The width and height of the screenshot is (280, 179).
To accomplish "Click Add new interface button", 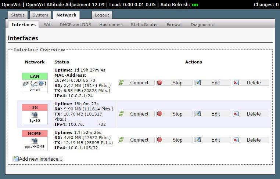I will (x=38, y=159).
